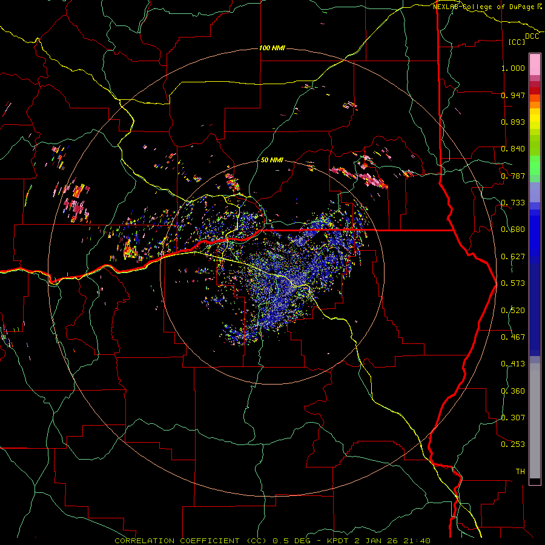
Task: Select the 0.573 scale value
Action: 513,283
